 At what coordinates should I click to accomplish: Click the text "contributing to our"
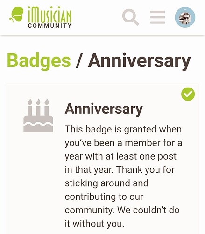click(x=104, y=197)
